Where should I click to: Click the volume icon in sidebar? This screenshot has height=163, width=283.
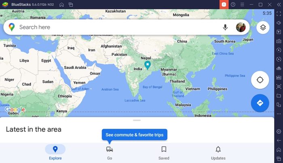coord(279,23)
